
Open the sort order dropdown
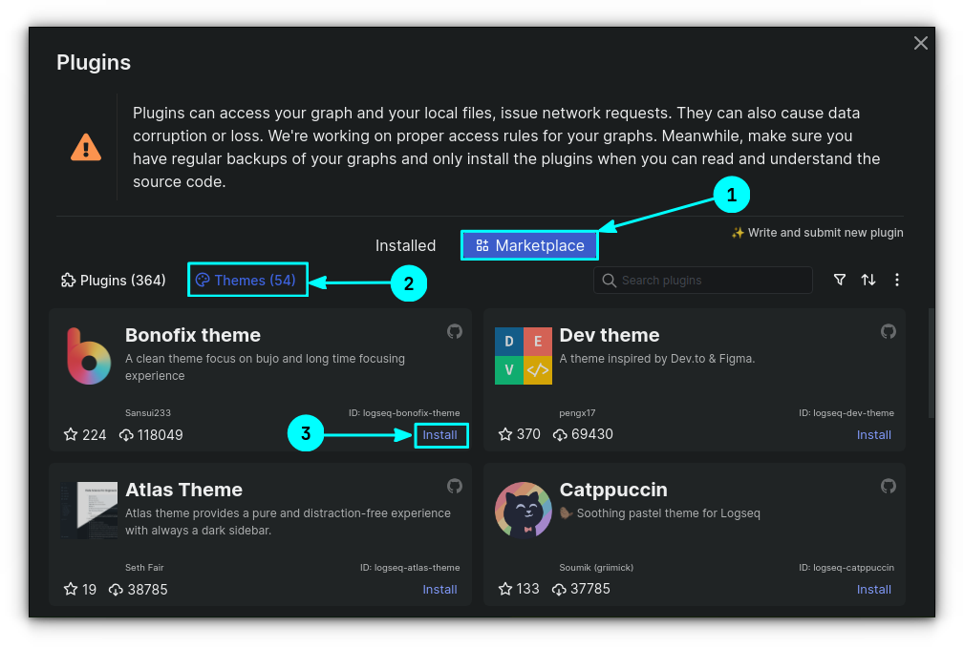coord(868,280)
